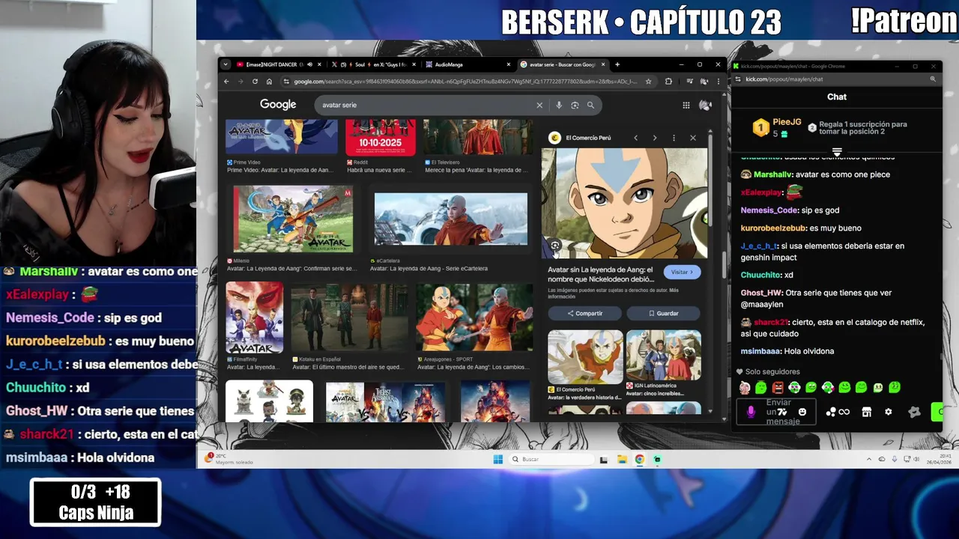959x539 pixels.
Task: Open Filmaffinity Avatar poster thumbnail
Action: 255,317
